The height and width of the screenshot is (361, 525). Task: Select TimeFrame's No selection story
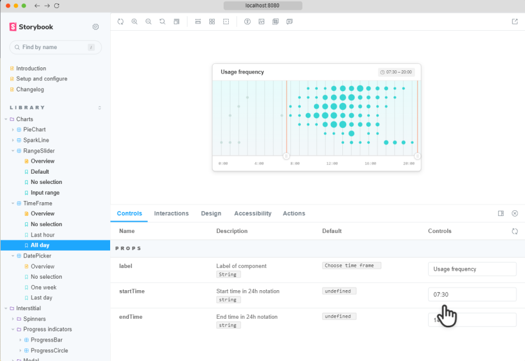tap(46, 224)
